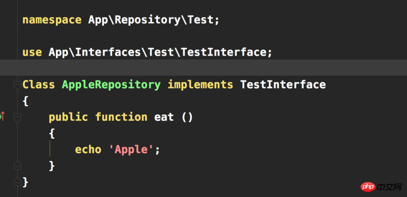This screenshot has height=197, width=407.
Task: Click the red up-arrow gutter marker
Action: 3,117
